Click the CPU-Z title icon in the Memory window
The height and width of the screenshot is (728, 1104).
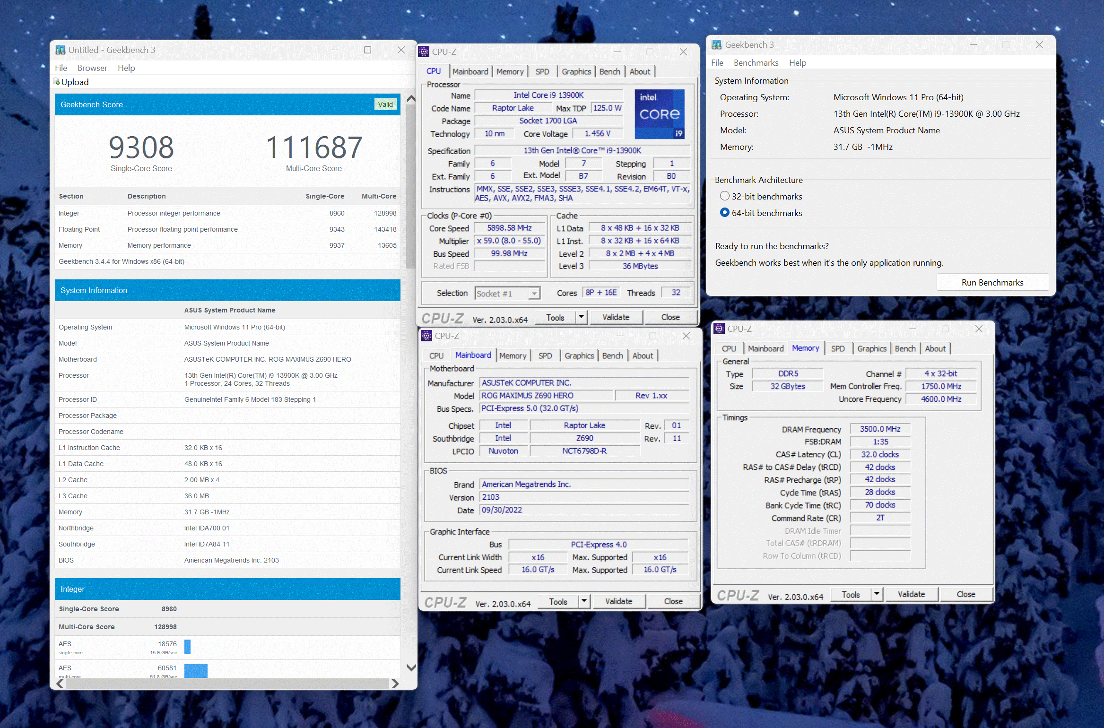click(719, 329)
